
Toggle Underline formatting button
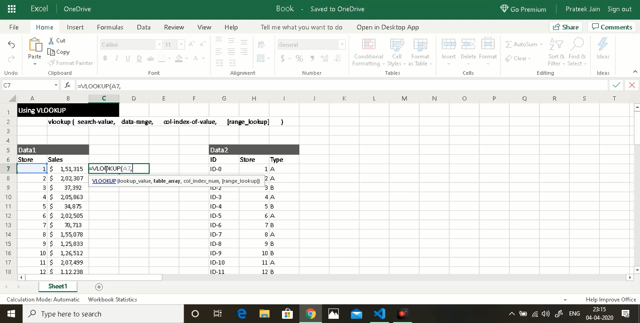[127, 58]
